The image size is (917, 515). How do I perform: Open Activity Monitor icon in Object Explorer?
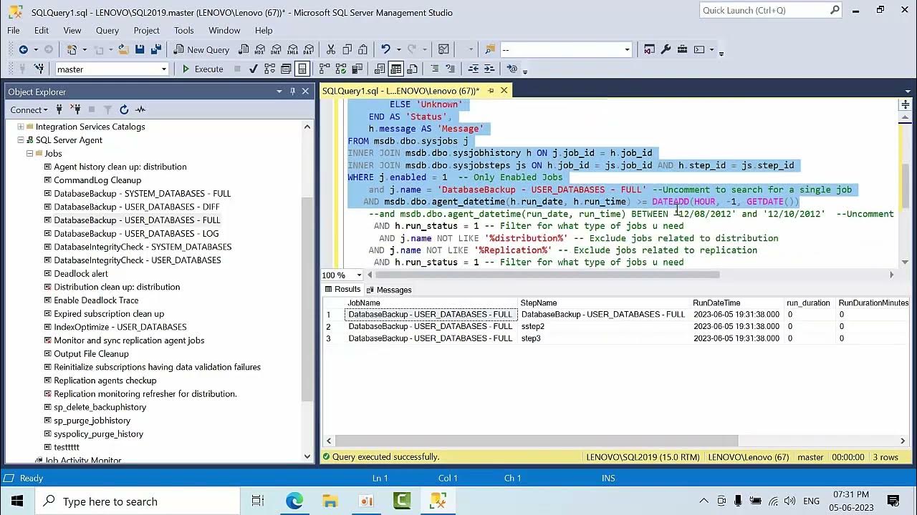click(140, 109)
